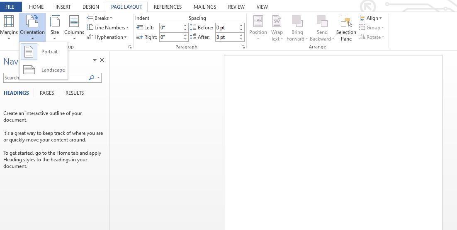The image size is (457, 230).
Task: Switch to the INSERT tab
Action: pos(63,7)
